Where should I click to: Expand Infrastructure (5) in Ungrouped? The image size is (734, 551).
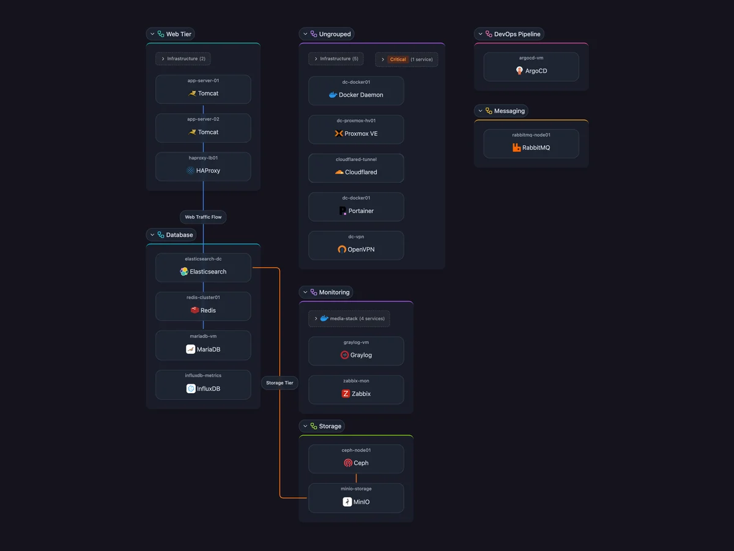336,59
